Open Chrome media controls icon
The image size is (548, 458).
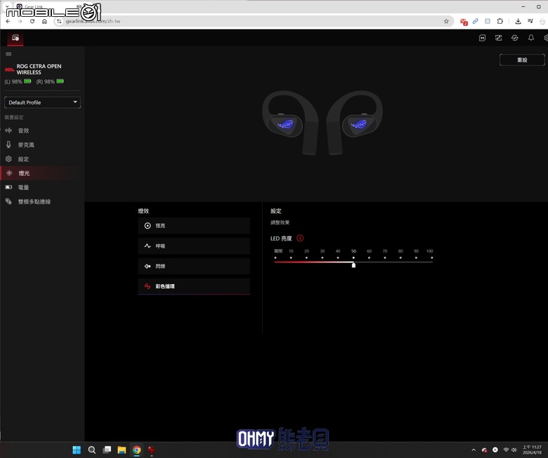530,21
